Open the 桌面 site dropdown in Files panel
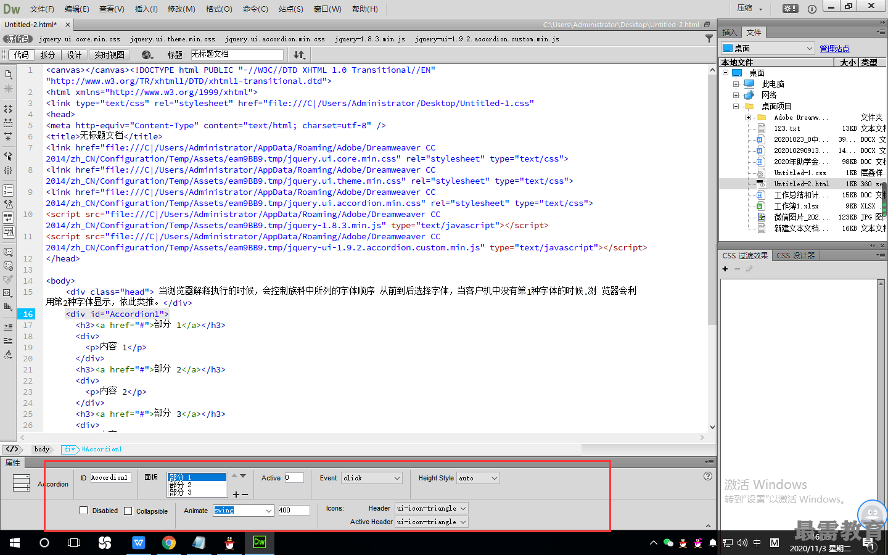The image size is (888, 555). (768, 48)
